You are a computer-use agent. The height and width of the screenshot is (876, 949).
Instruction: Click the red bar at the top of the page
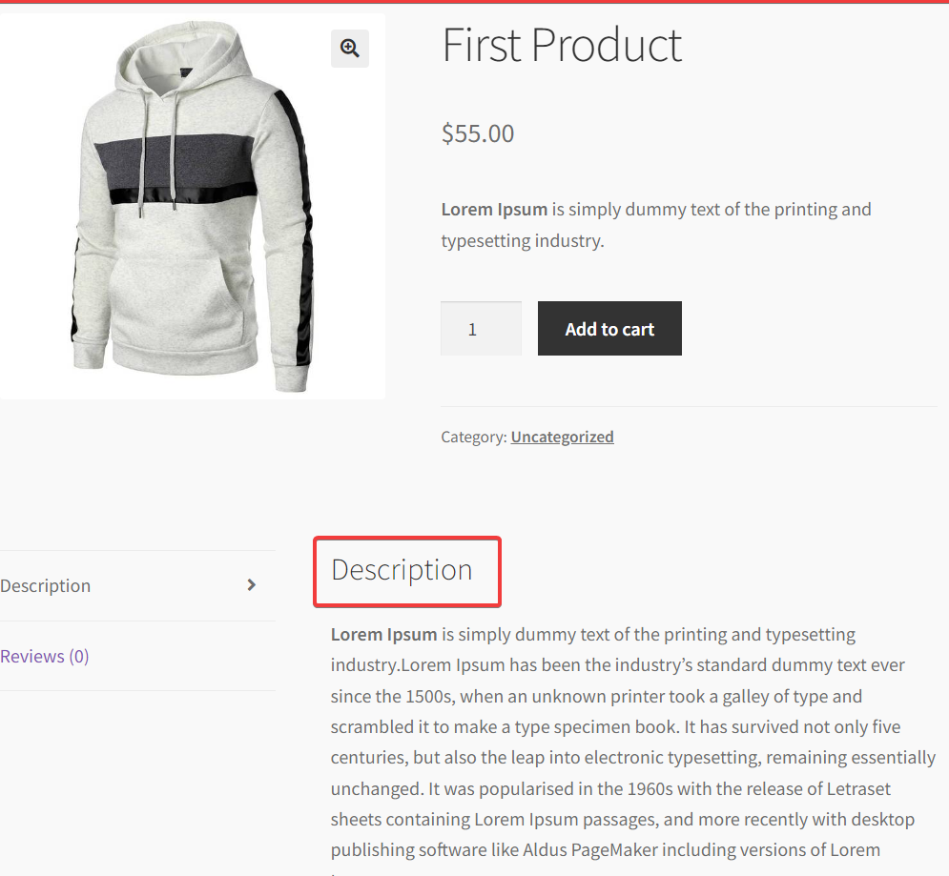tap(474, 3)
